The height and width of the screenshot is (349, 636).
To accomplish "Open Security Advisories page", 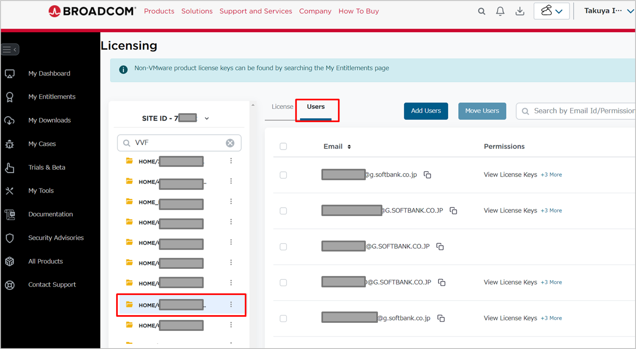I will pyautogui.click(x=56, y=238).
